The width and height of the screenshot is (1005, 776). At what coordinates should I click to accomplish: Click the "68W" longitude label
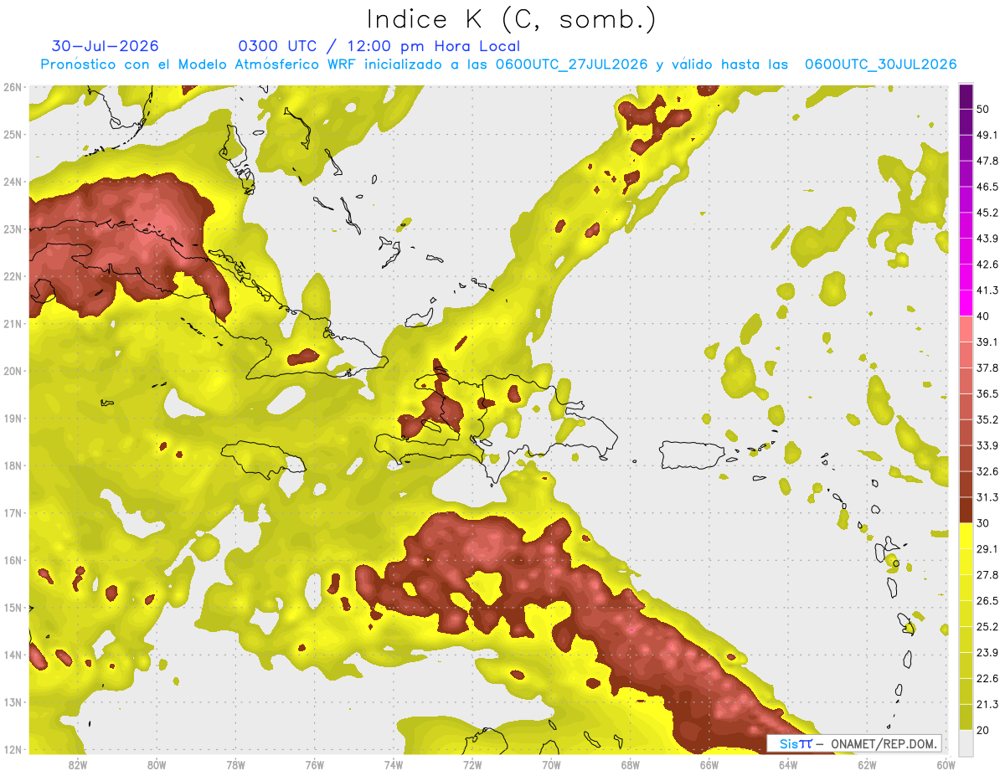click(631, 765)
